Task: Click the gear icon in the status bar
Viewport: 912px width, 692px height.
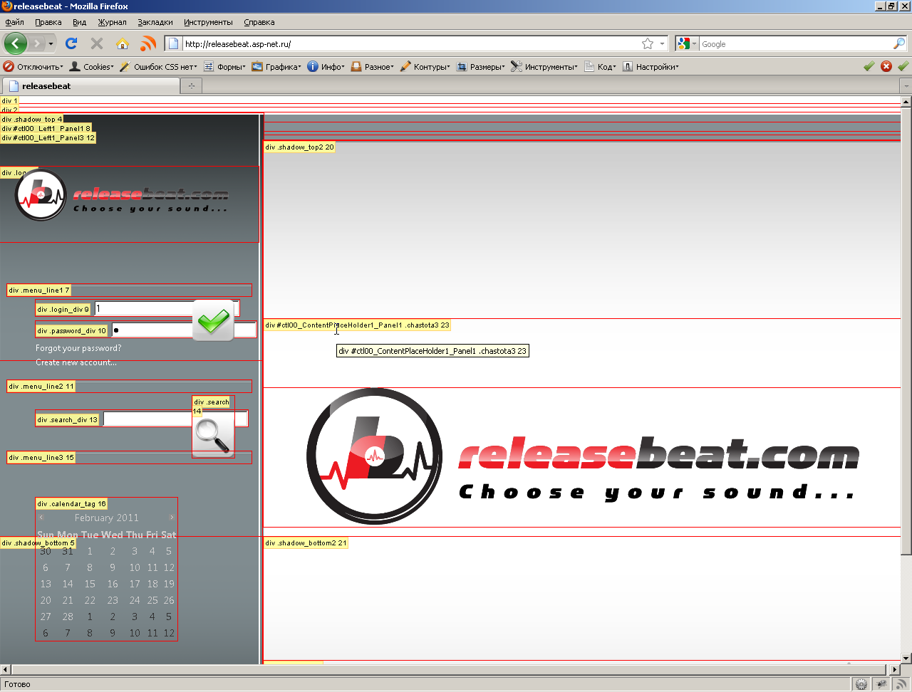Action: 861,684
